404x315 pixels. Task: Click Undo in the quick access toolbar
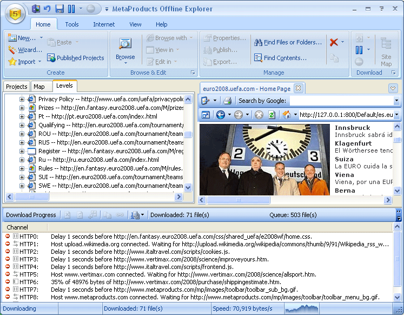point(48,9)
